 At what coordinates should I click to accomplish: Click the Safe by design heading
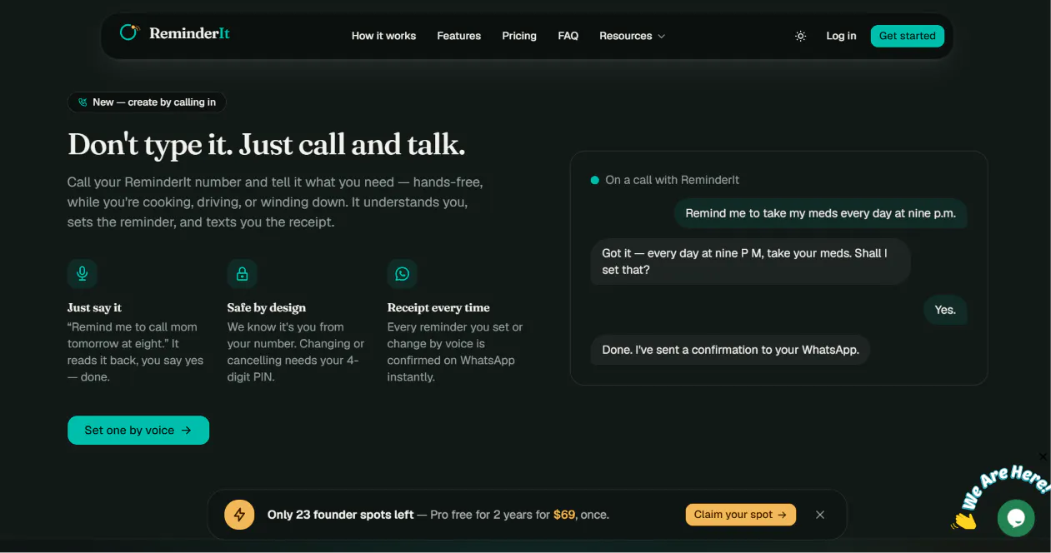pyautogui.click(x=267, y=307)
